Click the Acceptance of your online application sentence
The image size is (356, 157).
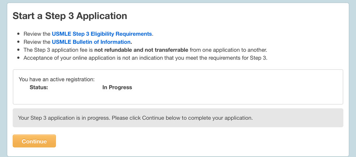(x=145, y=58)
